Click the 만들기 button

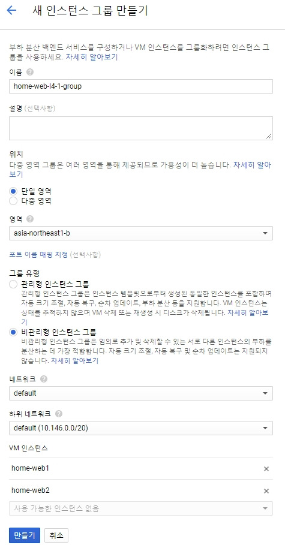25,535
